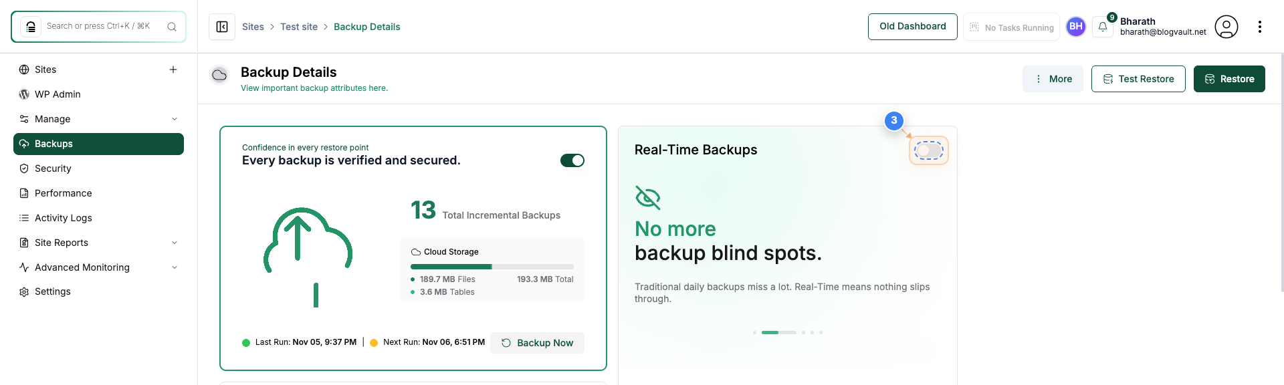Click the green Restore button
Screen dimensions: 1284x385
[x=1229, y=79]
